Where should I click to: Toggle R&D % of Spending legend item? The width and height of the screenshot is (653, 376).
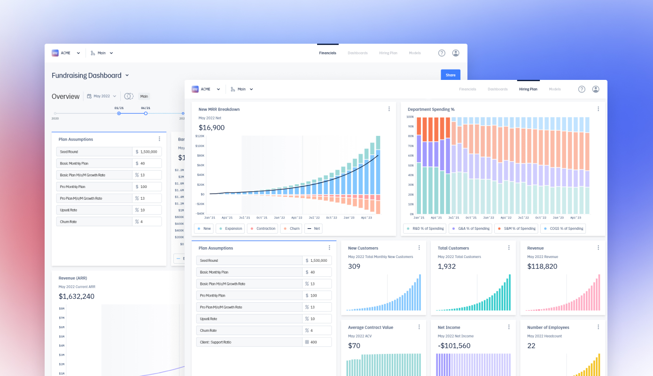424,229
